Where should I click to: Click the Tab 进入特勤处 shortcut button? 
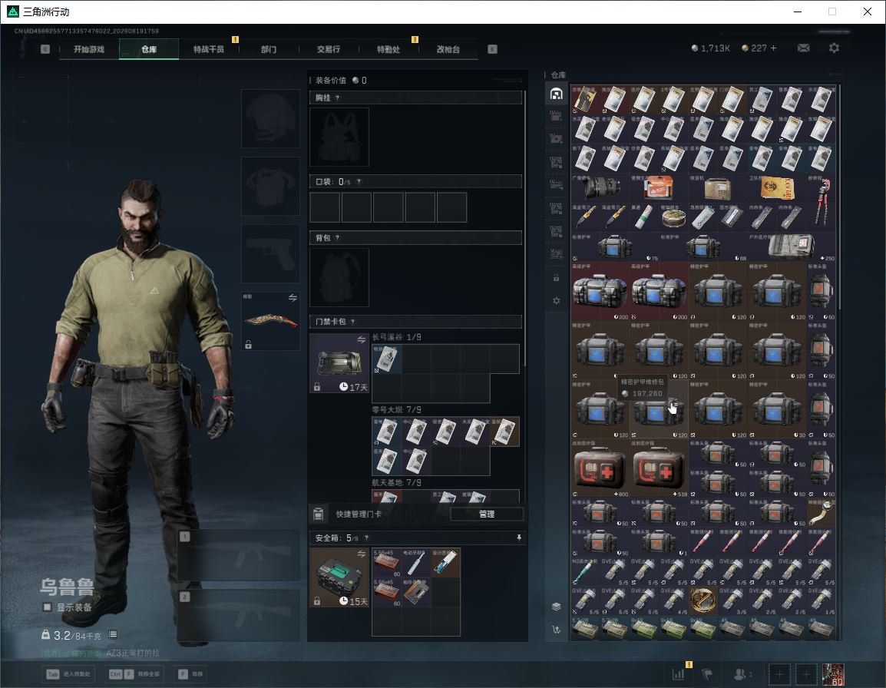pyautogui.click(x=70, y=674)
